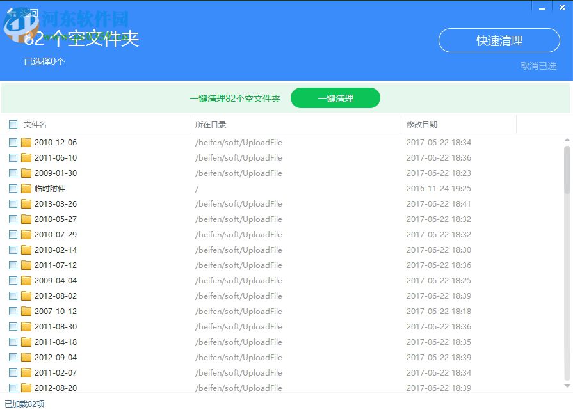Click the folder icon beside 2013-03-26

click(x=26, y=203)
